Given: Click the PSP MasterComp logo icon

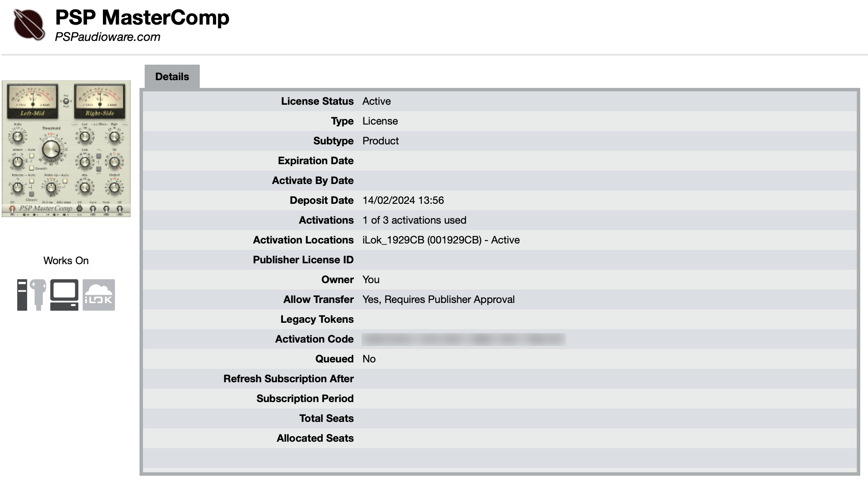Looking at the screenshot, I should click(29, 25).
